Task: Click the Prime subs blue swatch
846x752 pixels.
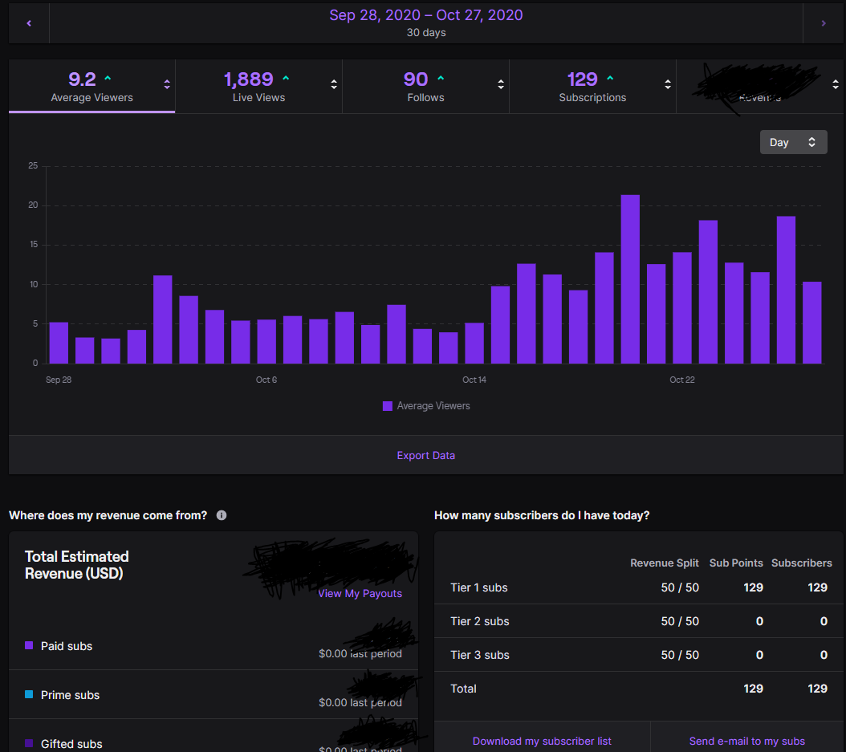Action: point(29,694)
